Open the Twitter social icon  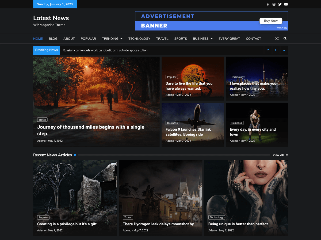click(x=280, y=4)
